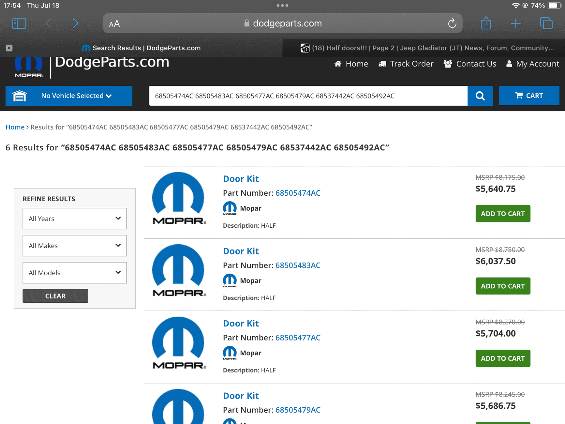Show the Safari sidebar
The height and width of the screenshot is (424, 565).
19,23
